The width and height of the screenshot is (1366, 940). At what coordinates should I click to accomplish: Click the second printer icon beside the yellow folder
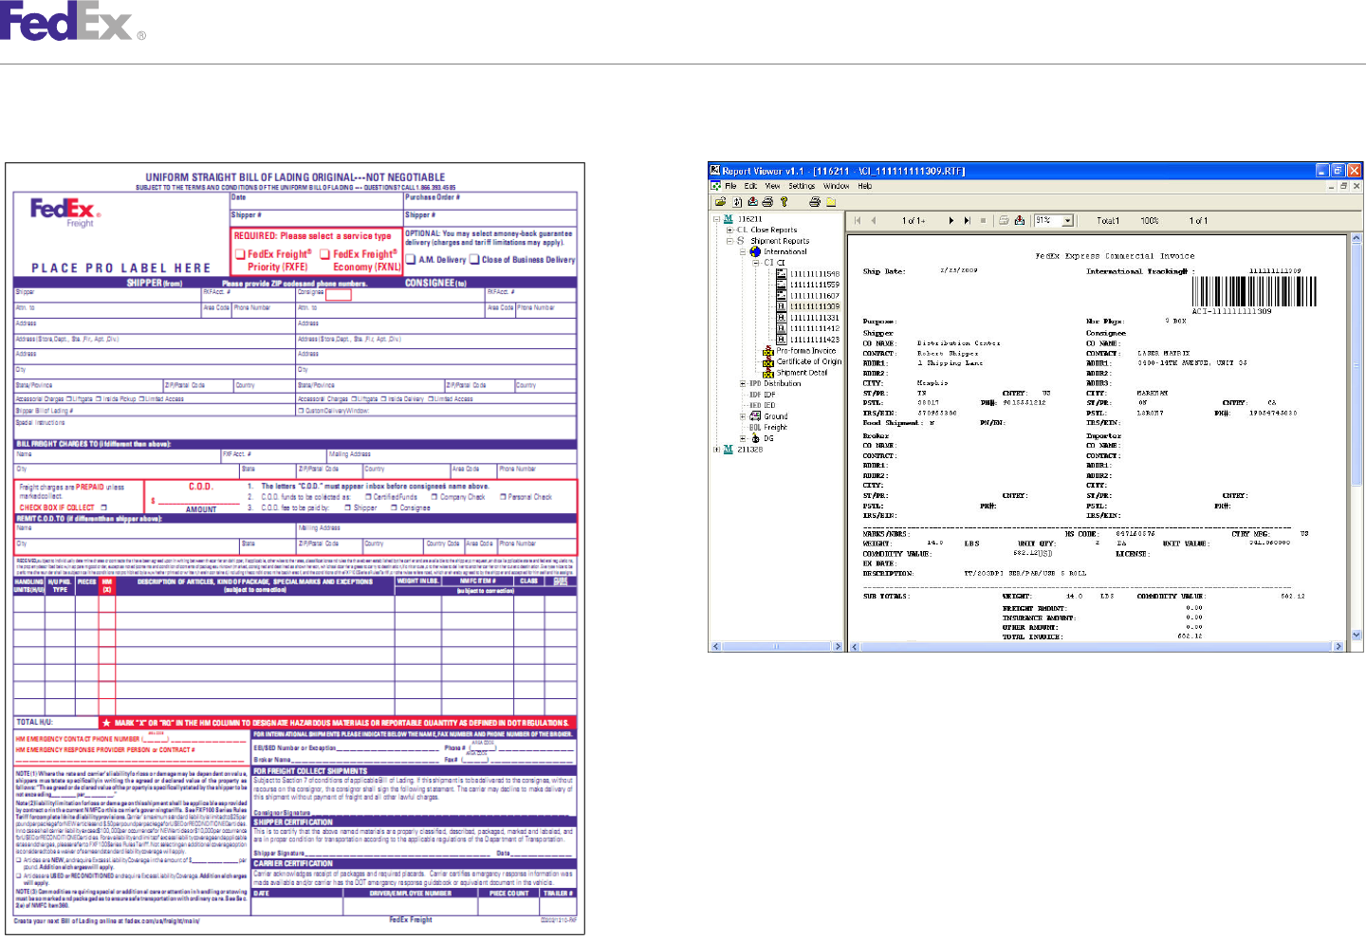(x=814, y=202)
